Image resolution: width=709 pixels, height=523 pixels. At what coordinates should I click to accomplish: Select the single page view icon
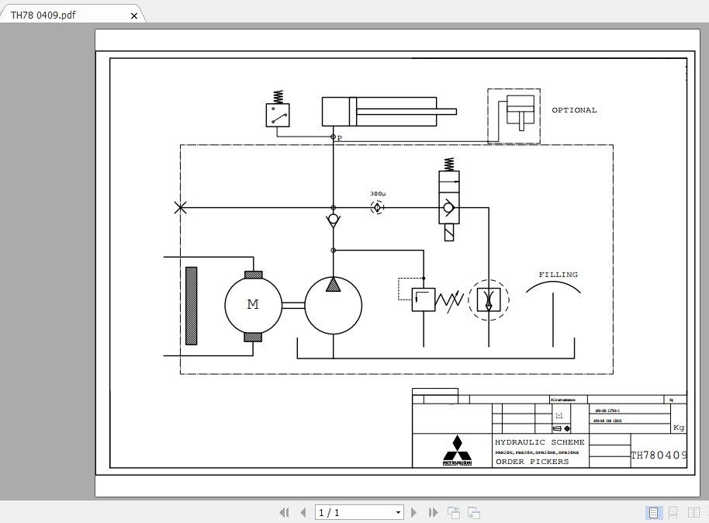click(652, 512)
